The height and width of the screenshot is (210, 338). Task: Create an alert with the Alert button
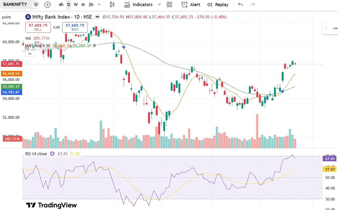[191, 5]
